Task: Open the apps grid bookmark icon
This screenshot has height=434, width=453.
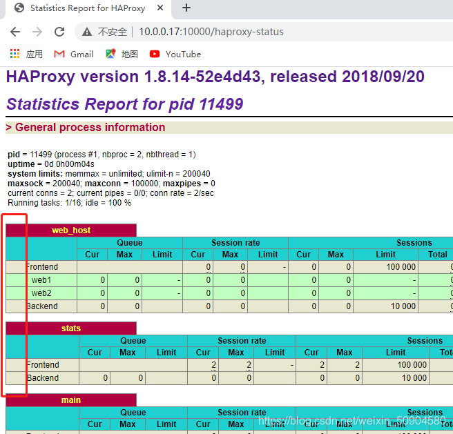Action: tap(15, 54)
